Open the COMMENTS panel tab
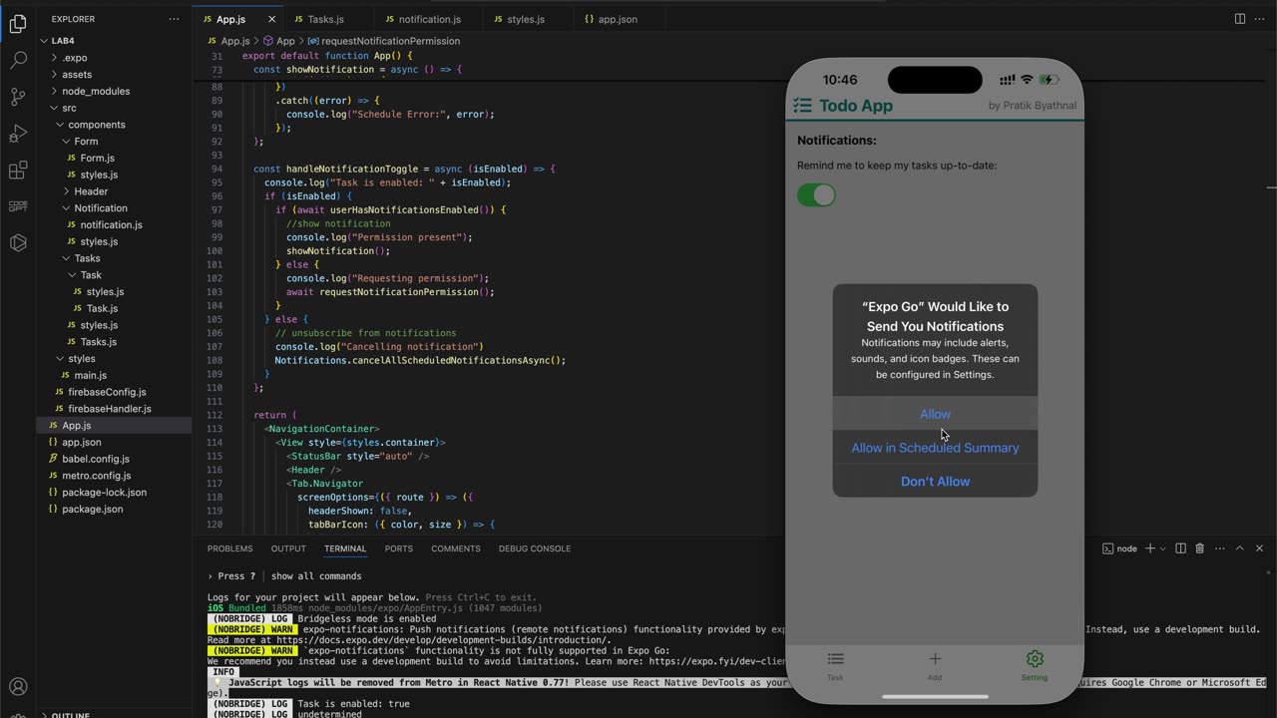The height and width of the screenshot is (718, 1277). pyautogui.click(x=455, y=548)
